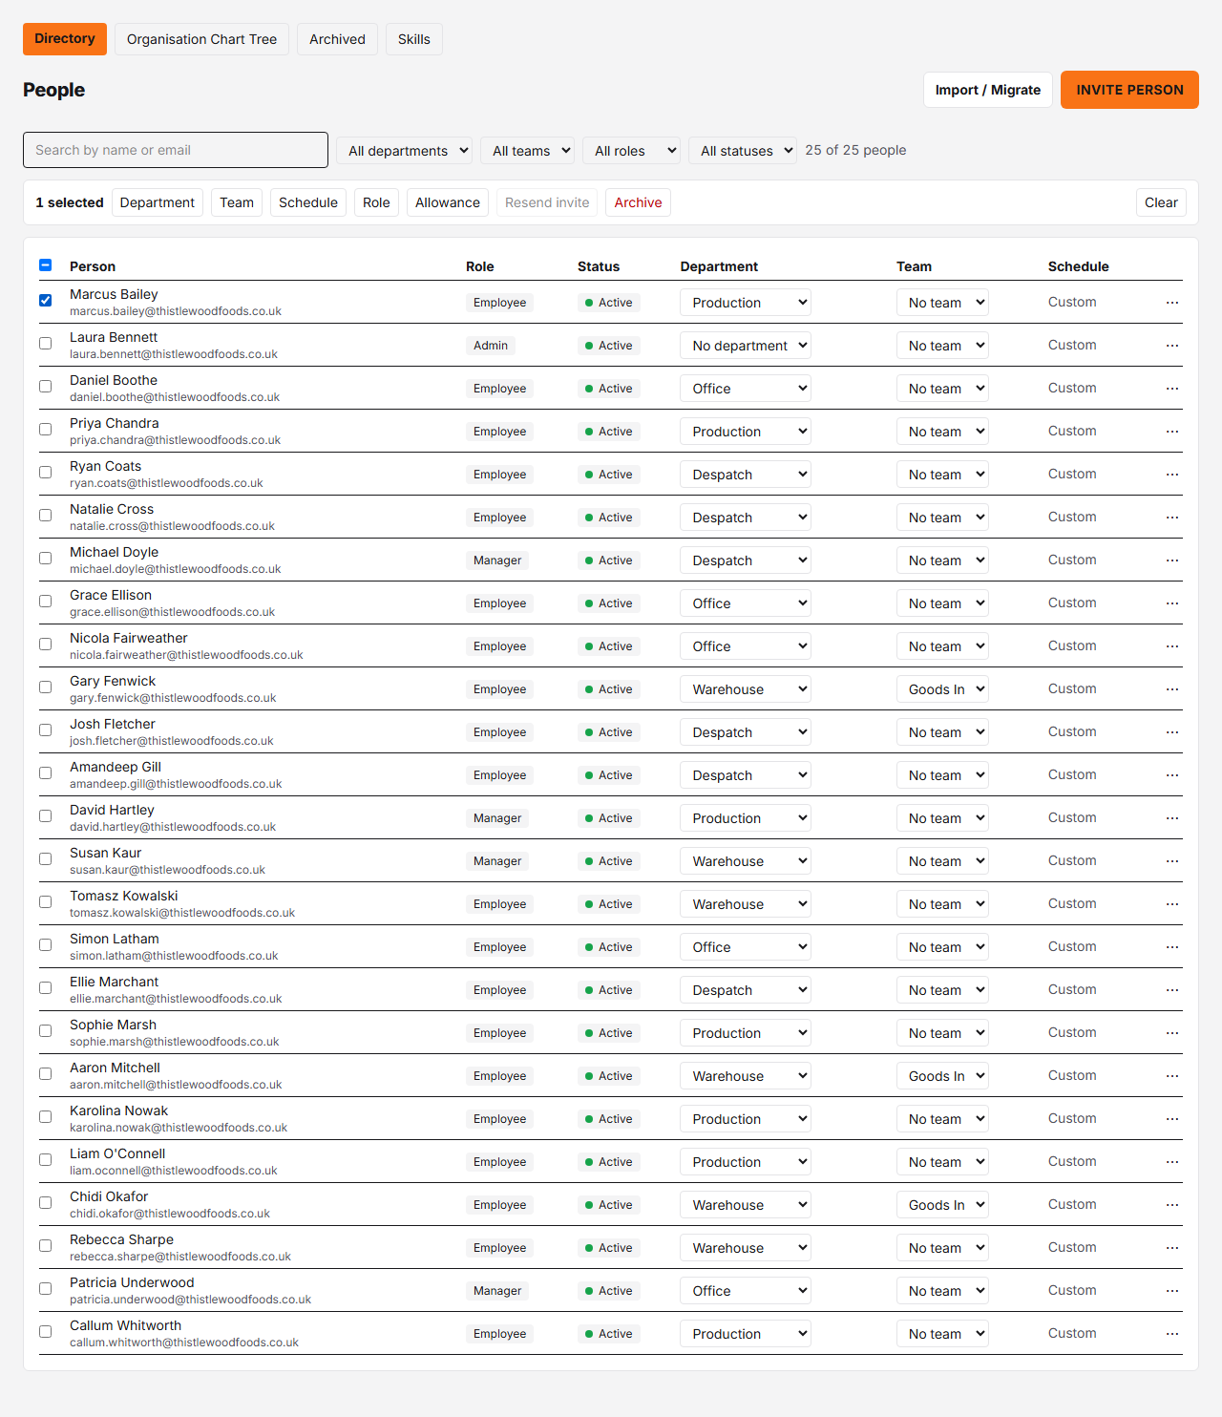The width and height of the screenshot is (1222, 1417).
Task: Open more options for Callum Whitworth
Action: (x=1171, y=1334)
